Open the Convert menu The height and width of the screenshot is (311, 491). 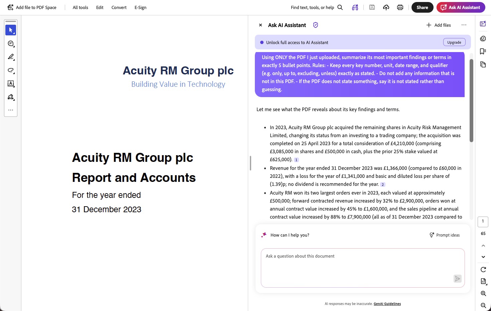point(119,7)
